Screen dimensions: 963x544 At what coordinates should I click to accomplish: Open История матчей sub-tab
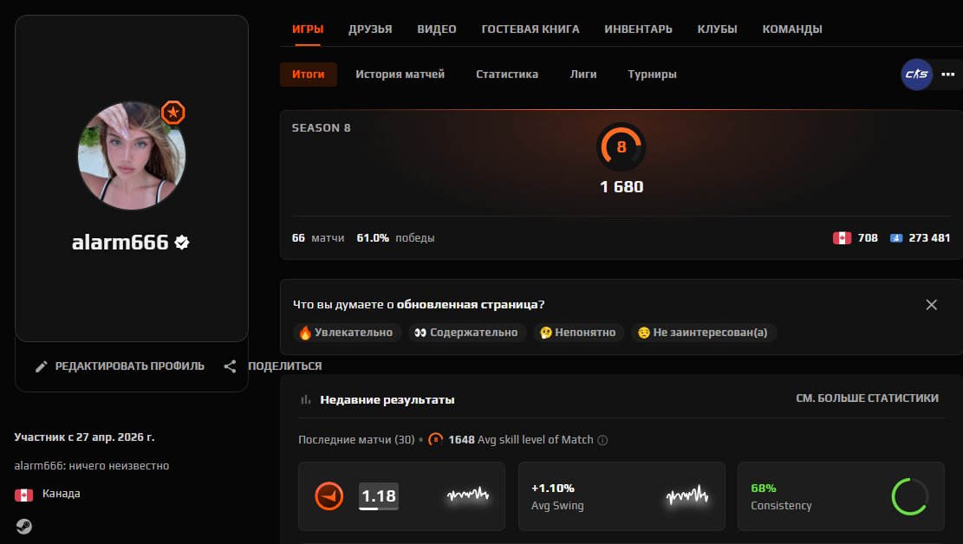[x=400, y=74]
